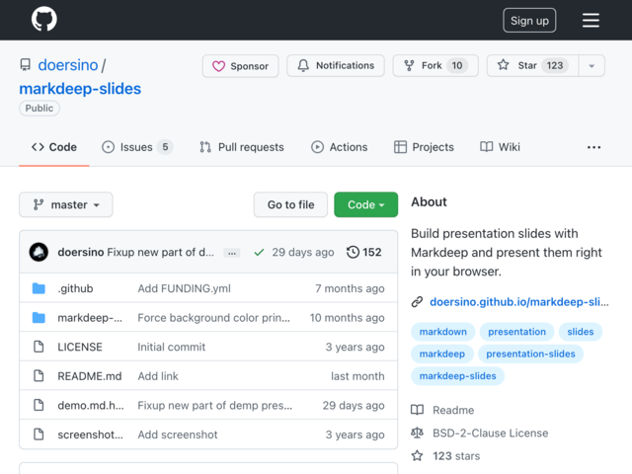Switch to the Code tab
632x474 pixels.
coord(54,147)
